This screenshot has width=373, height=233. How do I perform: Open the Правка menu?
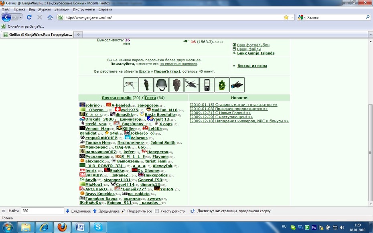pyautogui.click(x=19, y=9)
